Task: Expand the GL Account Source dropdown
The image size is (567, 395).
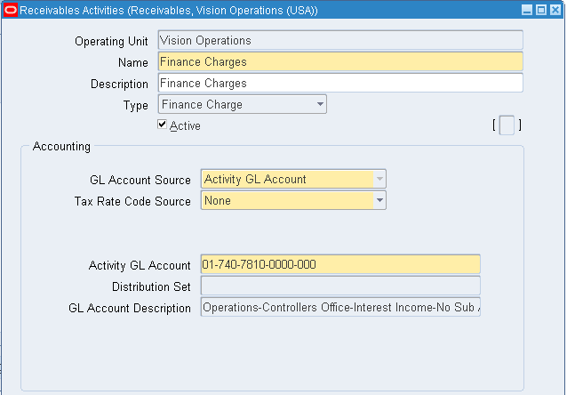Action: 379,180
